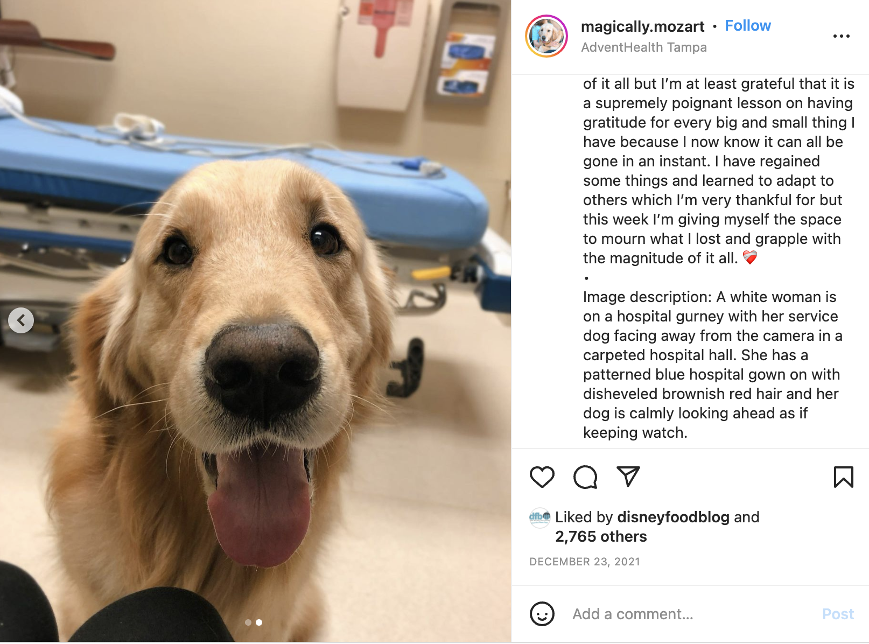
Task: Open AdventHealth Tampa location
Action: point(643,47)
